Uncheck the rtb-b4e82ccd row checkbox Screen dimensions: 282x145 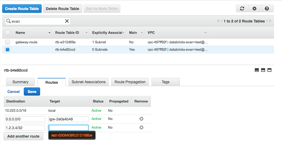click(x=8, y=49)
